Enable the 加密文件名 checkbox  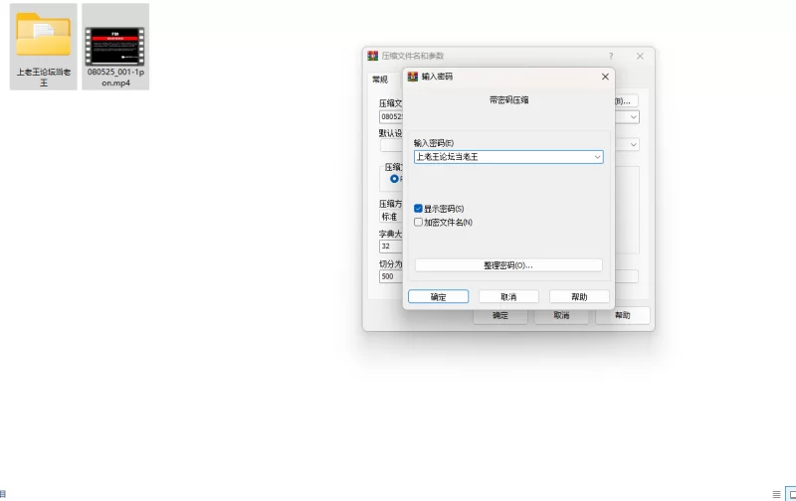tap(418, 222)
